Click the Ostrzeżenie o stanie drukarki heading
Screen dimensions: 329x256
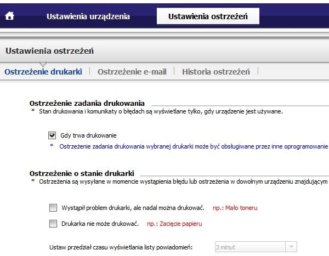(x=82, y=174)
